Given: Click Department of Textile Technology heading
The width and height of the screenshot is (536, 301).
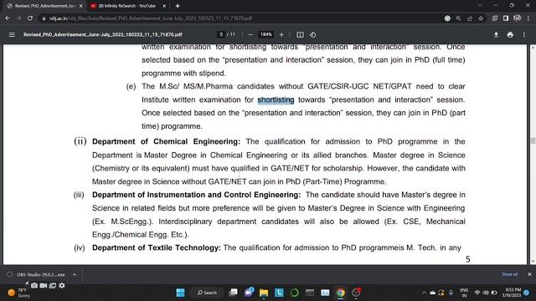Looking at the screenshot, I should pyautogui.click(x=157, y=247).
